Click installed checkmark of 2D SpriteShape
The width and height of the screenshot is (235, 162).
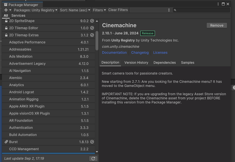click(x=92, y=21)
